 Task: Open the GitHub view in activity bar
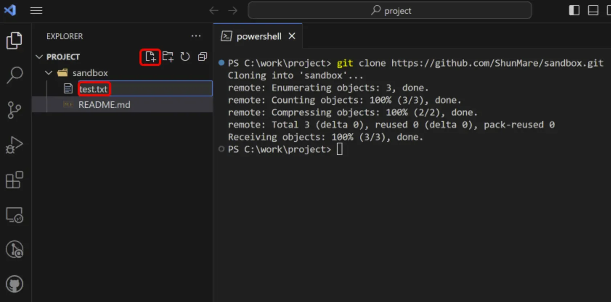[15, 284]
